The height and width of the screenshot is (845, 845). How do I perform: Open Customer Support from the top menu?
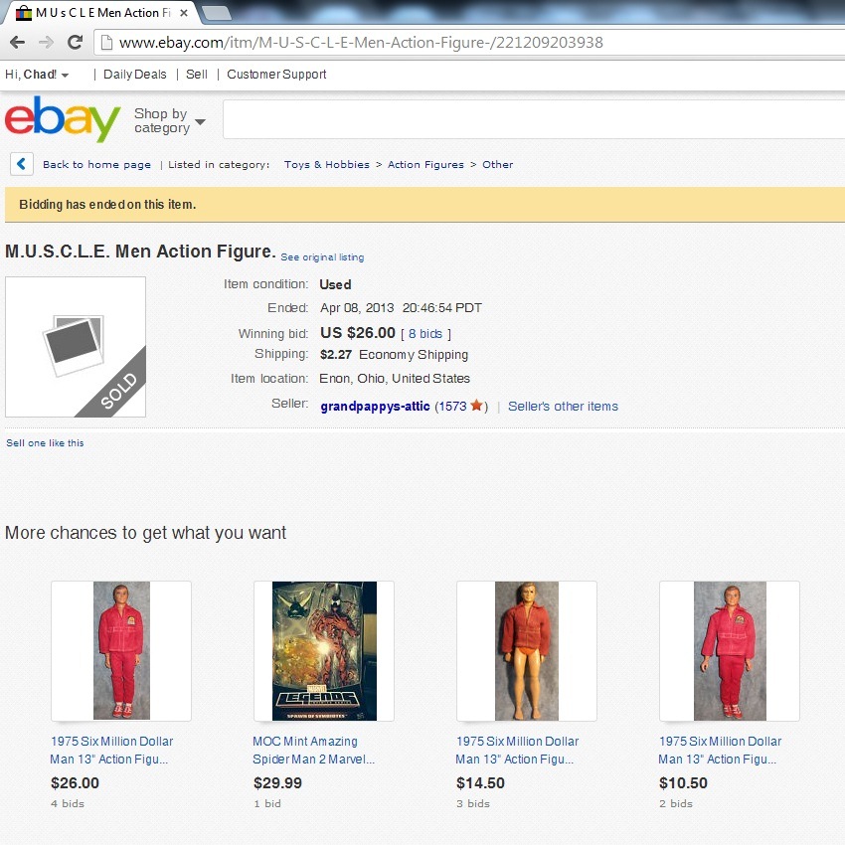tap(276, 75)
